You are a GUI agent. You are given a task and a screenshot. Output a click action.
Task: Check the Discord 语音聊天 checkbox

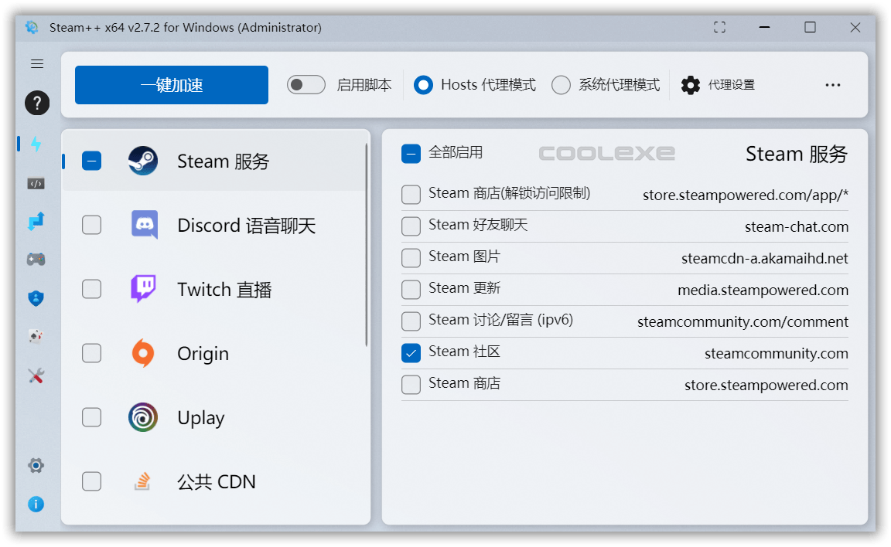tap(91, 226)
